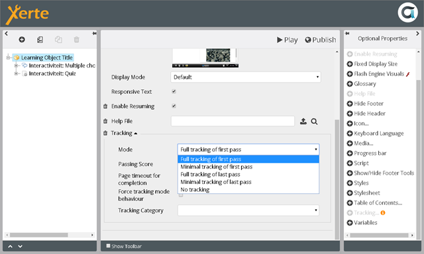Open Xerte logo home
The height and width of the screenshot is (254, 424).
point(27,15)
